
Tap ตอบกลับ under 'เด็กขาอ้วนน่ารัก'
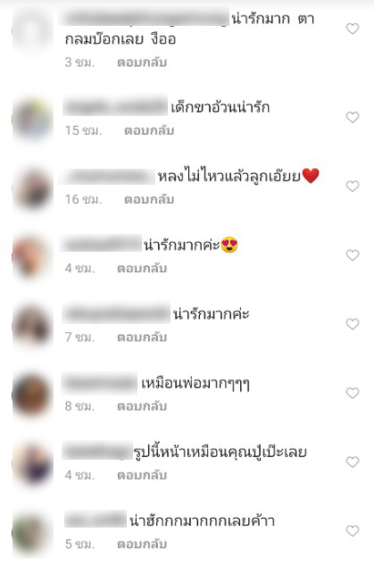click(149, 130)
